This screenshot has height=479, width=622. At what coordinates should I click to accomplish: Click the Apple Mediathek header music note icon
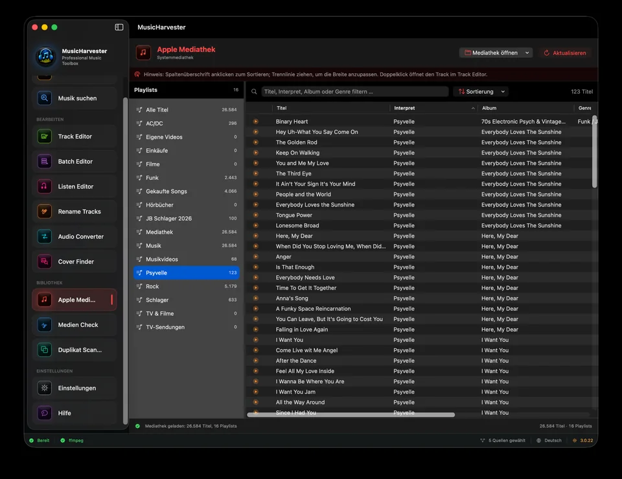click(143, 52)
